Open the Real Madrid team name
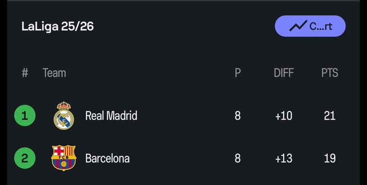The image size is (367, 185). [111, 116]
